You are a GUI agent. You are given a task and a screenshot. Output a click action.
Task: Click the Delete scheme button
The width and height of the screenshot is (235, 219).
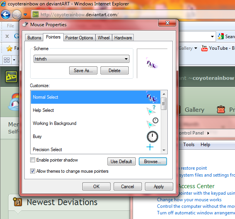[114, 71]
